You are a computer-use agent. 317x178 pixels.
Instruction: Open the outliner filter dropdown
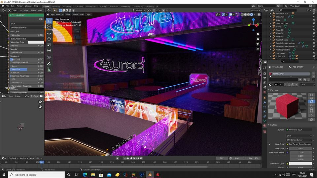click(x=309, y=10)
